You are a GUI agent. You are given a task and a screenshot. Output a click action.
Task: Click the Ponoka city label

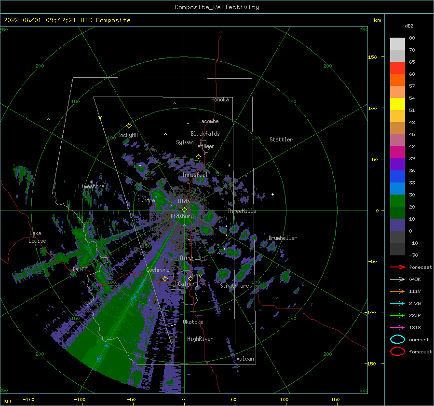[220, 99]
